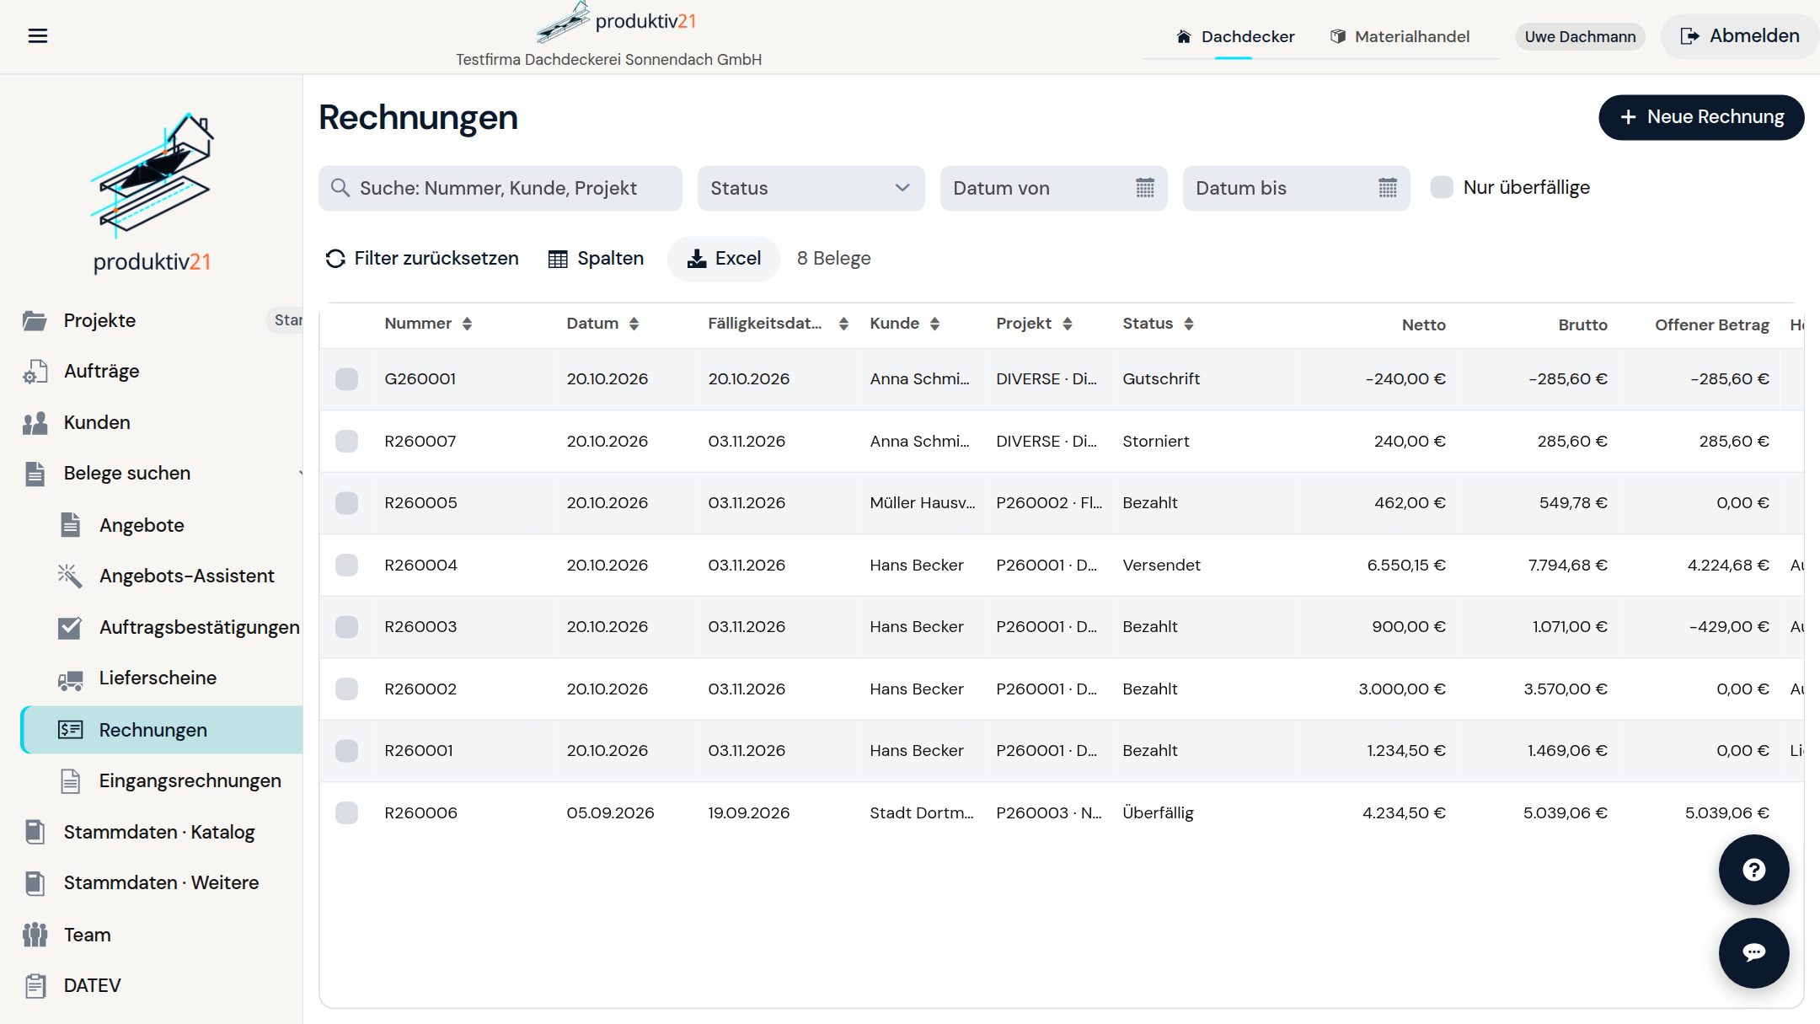
Task: Click the Abmelden button
Action: point(1740,35)
